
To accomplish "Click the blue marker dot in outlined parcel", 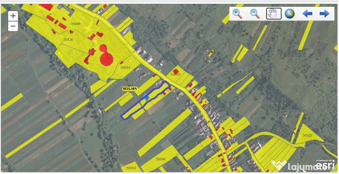I will click(146, 97).
